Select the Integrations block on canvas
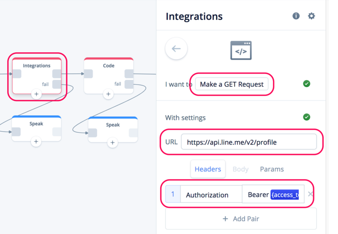Viewport: 338px width, 234px height. [x=37, y=66]
